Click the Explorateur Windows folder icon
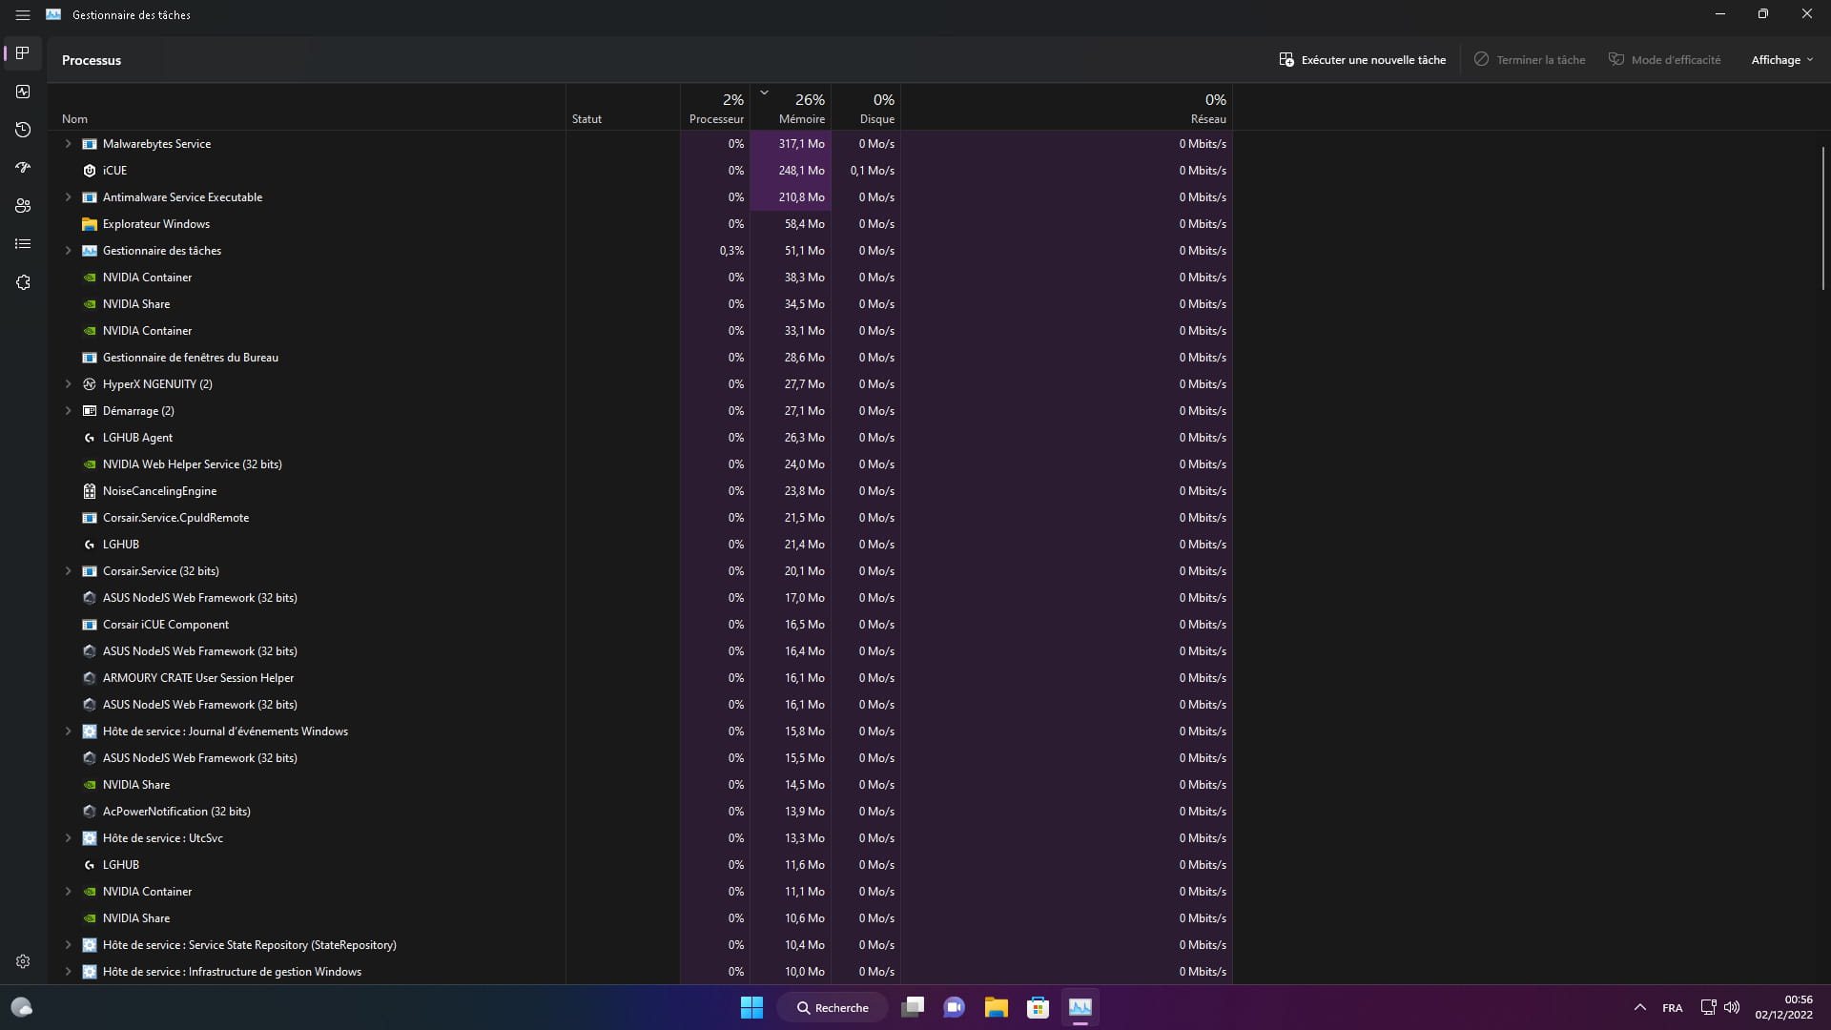The height and width of the screenshot is (1030, 1831). [90, 224]
